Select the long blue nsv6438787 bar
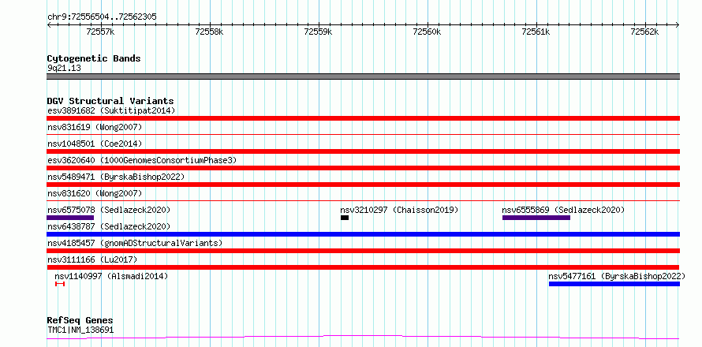The width and height of the screenshot is (702, 347). click(363, 234)
